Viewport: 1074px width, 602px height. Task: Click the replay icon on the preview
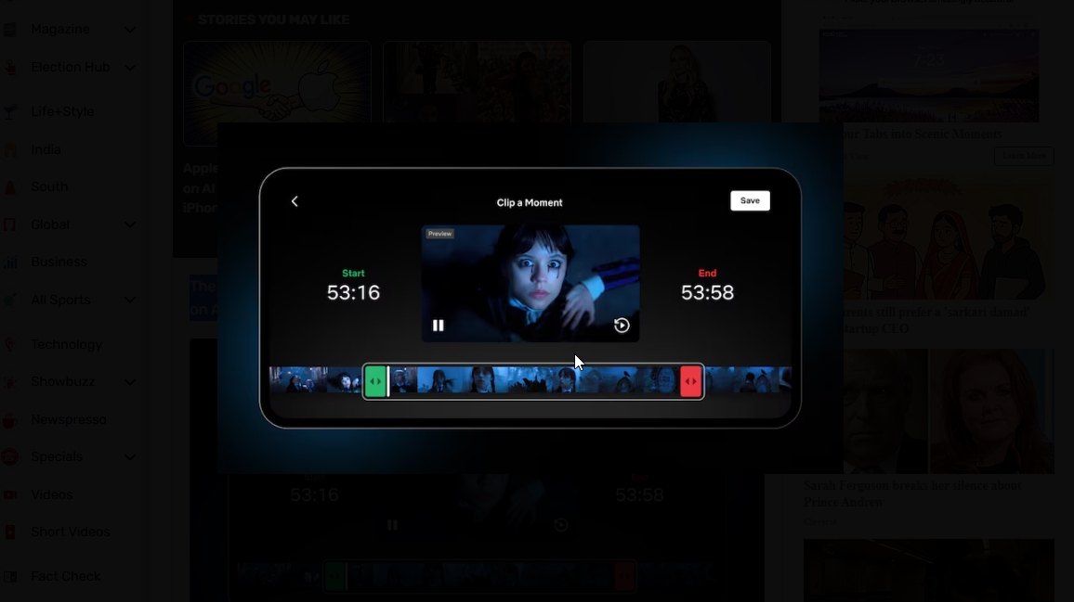[x=622, y=326]
